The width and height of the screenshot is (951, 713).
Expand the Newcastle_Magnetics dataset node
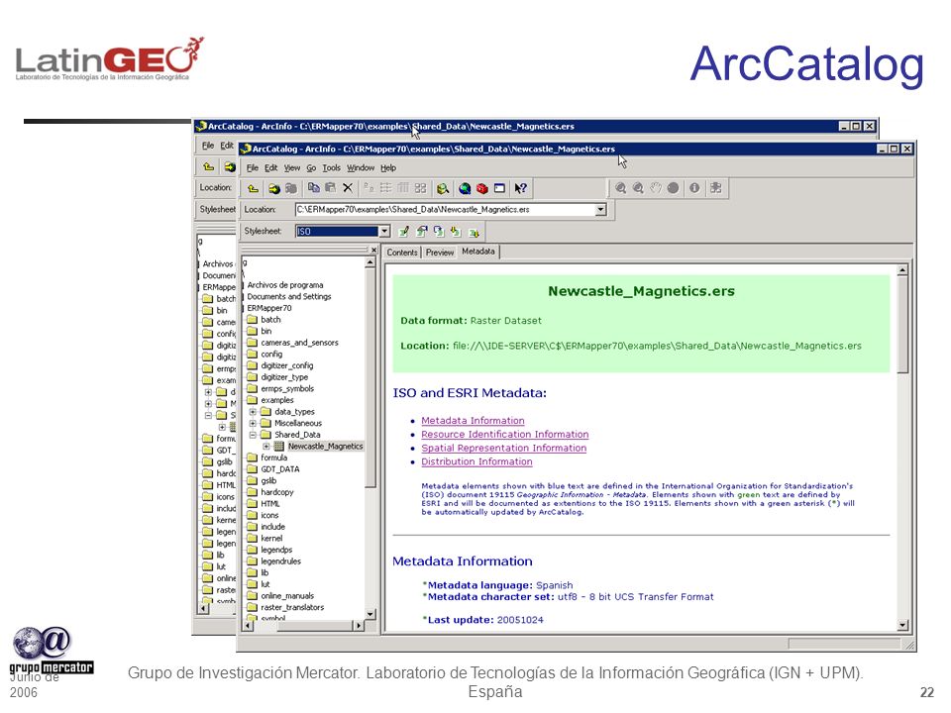(x=266, y=447)
